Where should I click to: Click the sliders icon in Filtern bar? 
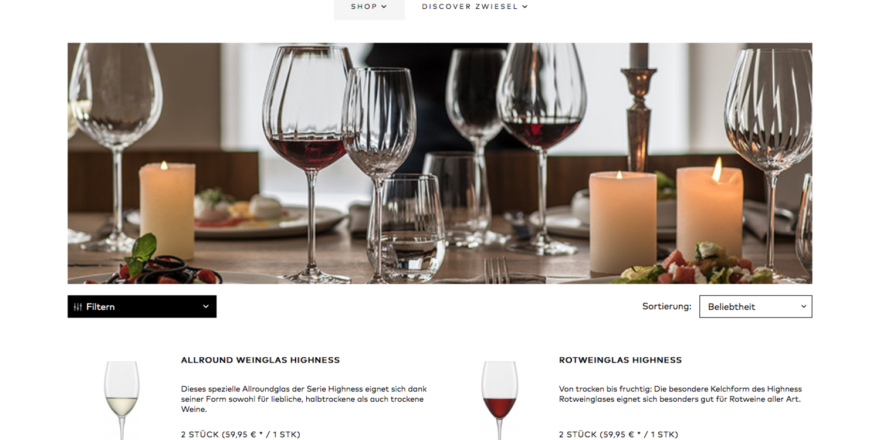click(77, 307)
